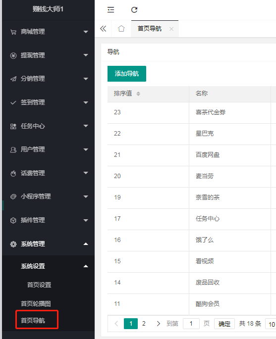Expand the 插件管理 dropdown arrow
The image size is (276, 339).
(86, 220)
